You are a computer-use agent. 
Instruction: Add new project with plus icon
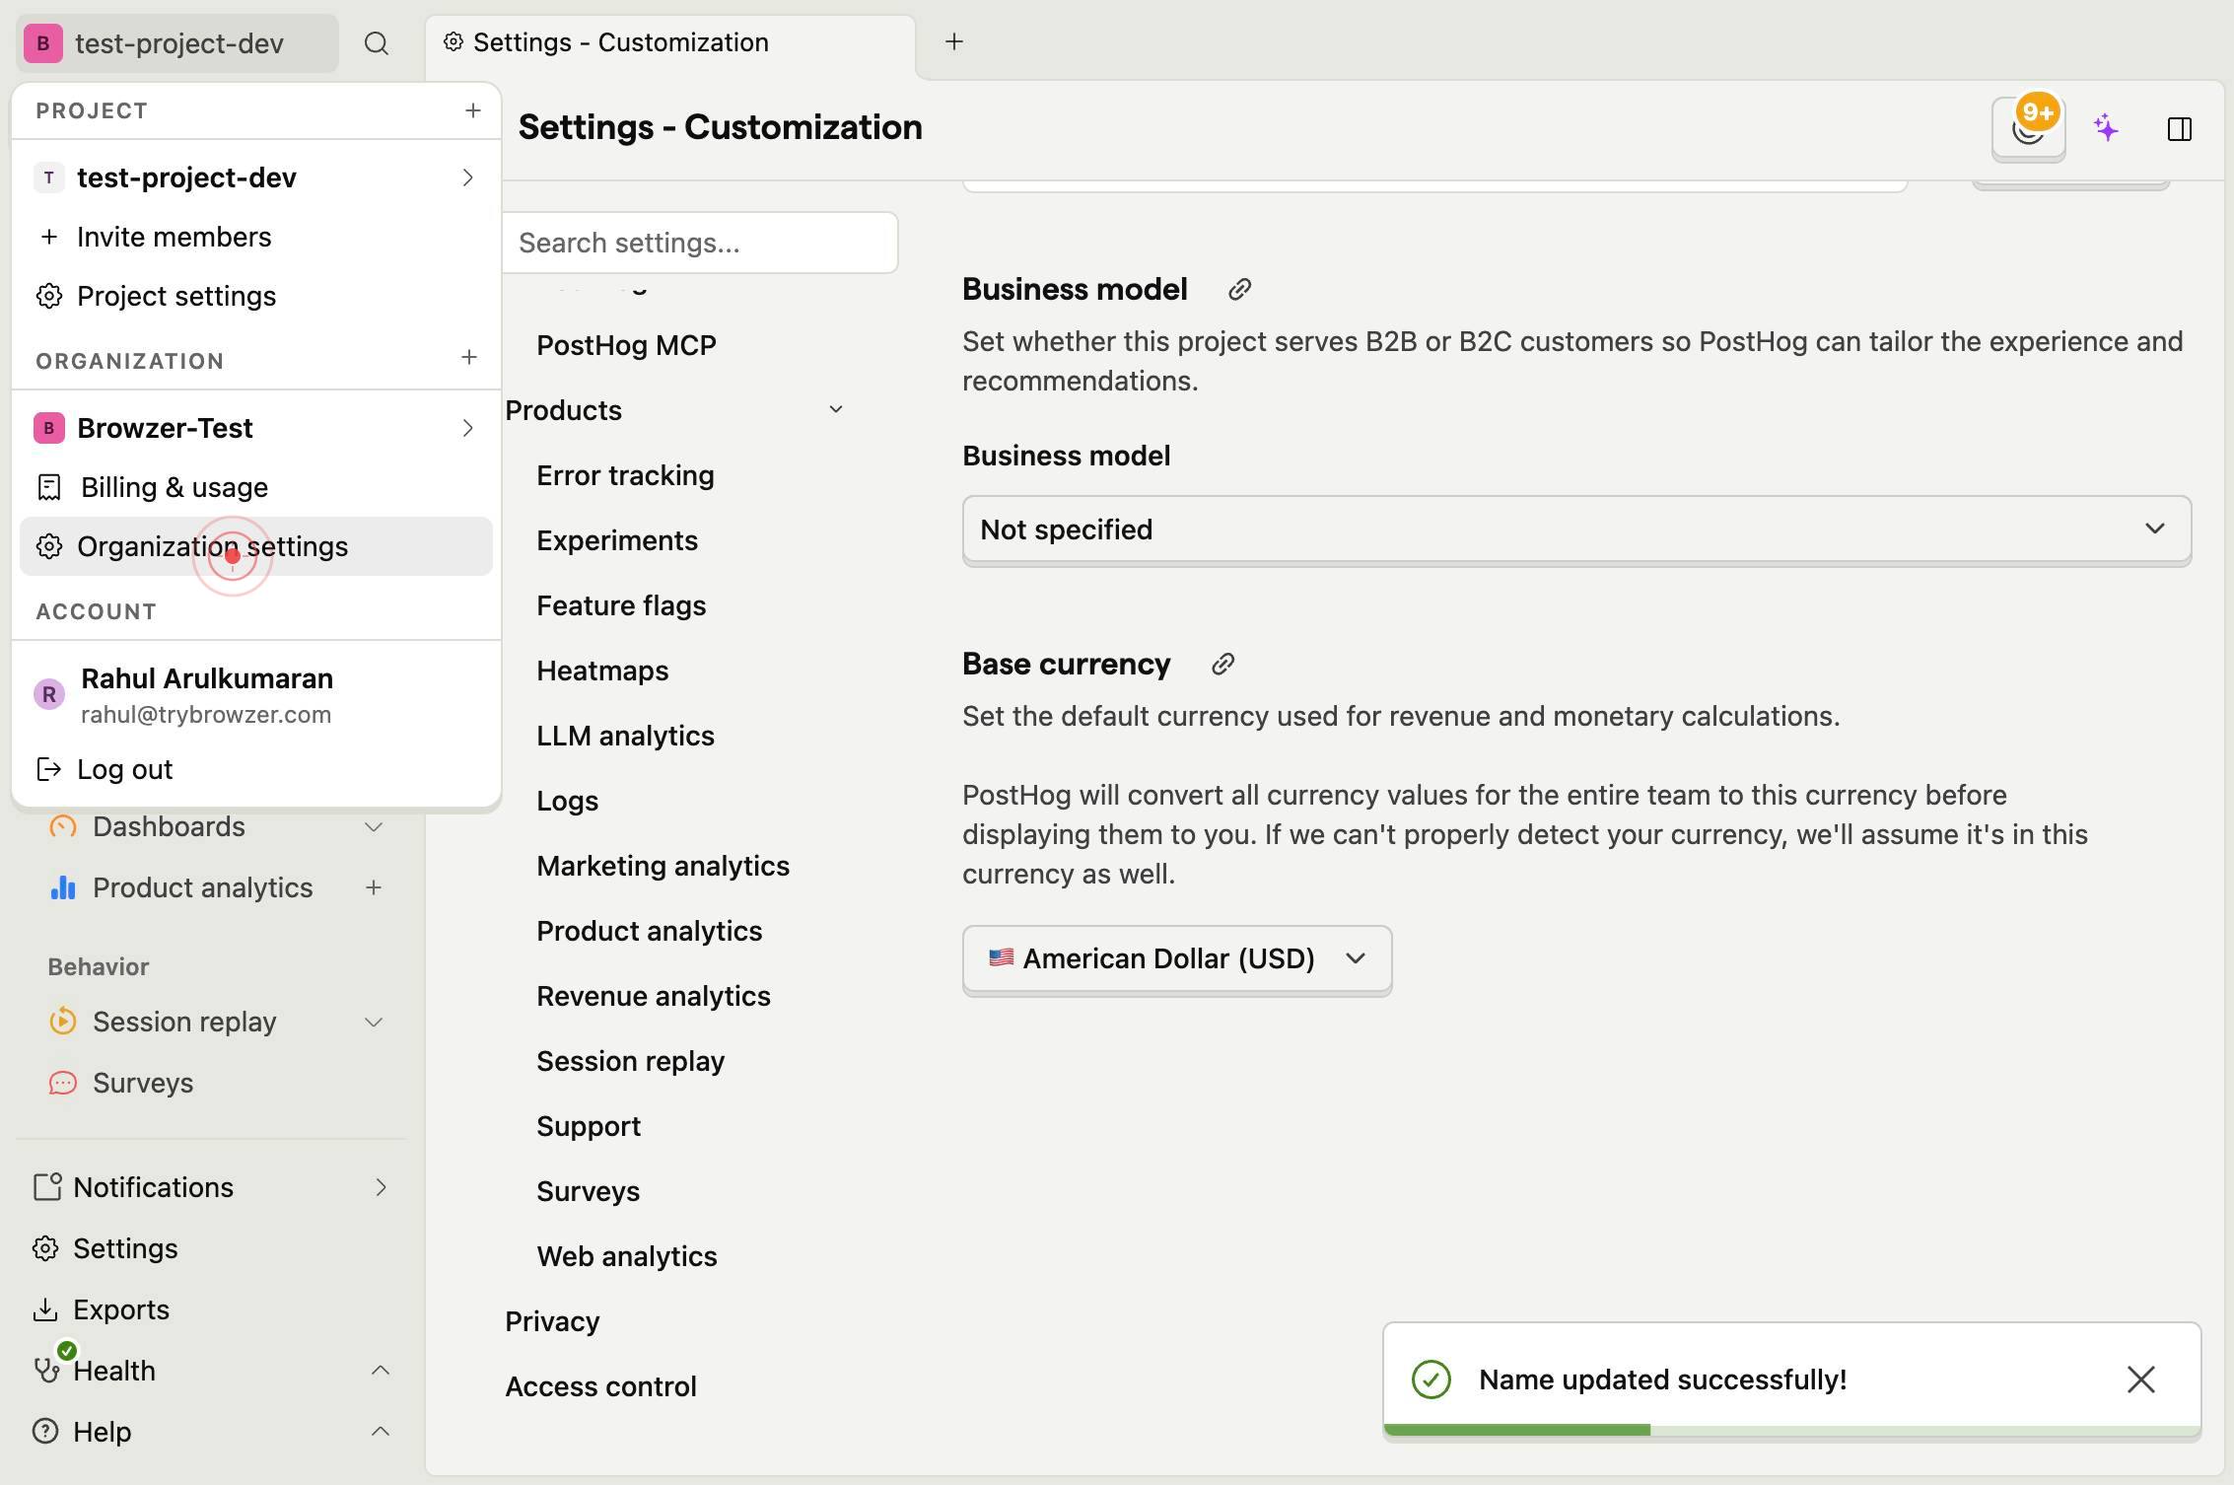472,110
